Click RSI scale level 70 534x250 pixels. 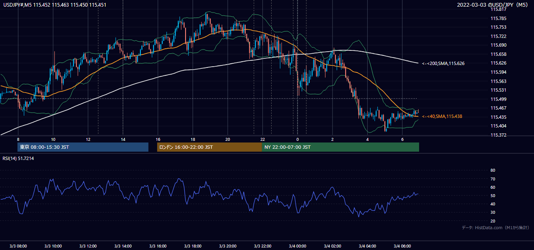493,179
